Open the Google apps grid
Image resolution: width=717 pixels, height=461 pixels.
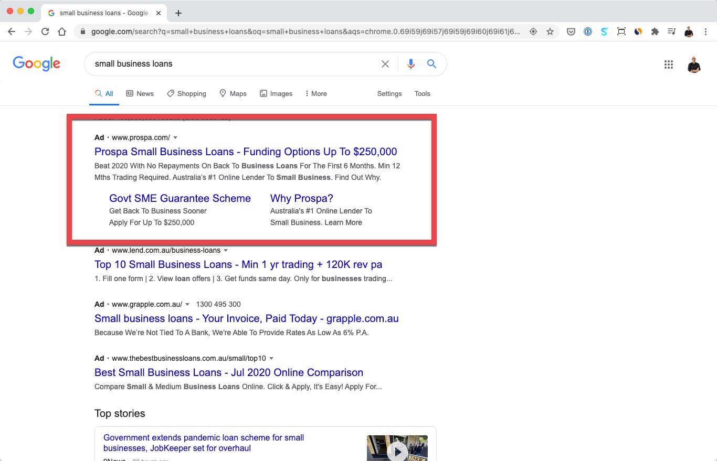point(669,65)
